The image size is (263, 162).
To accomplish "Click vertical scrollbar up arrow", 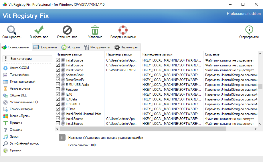I will (x=260, y=54).
